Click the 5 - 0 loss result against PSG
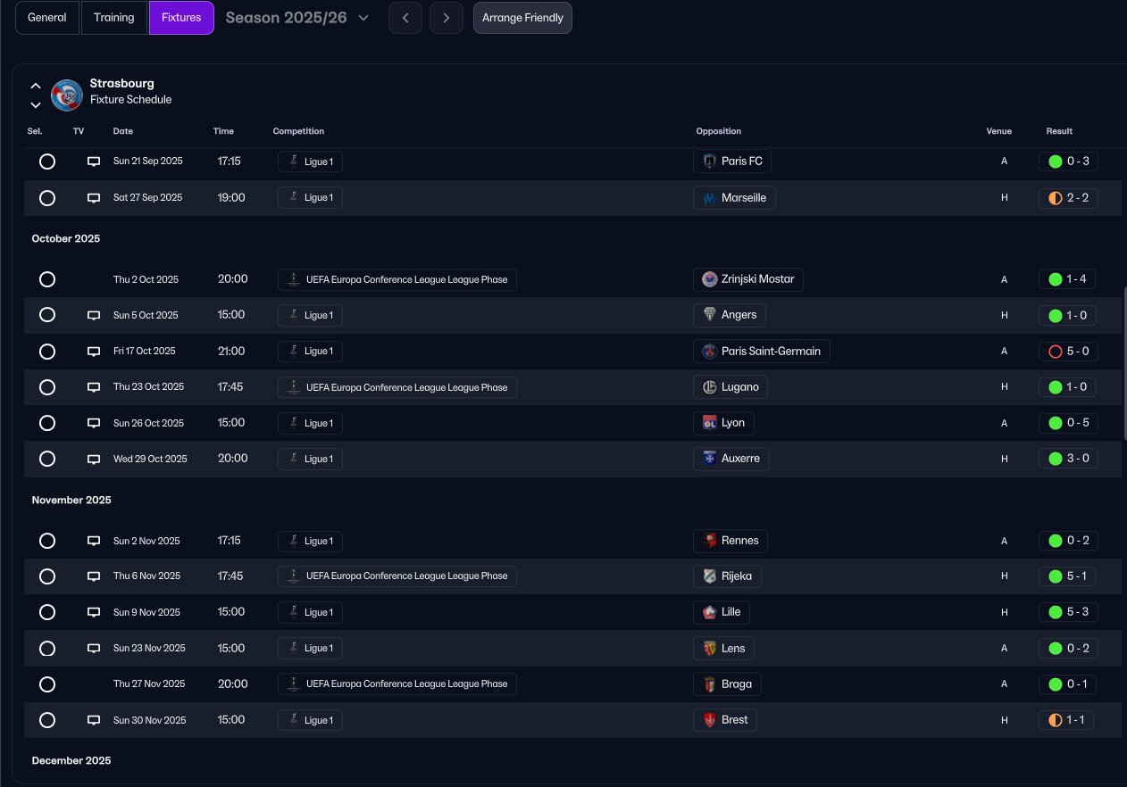 pyautogui.click(x=1068, y=352)
